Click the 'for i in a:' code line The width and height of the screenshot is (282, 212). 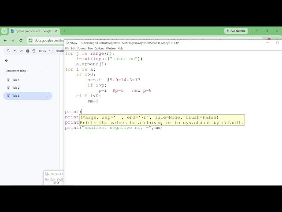tap(80, 69)
